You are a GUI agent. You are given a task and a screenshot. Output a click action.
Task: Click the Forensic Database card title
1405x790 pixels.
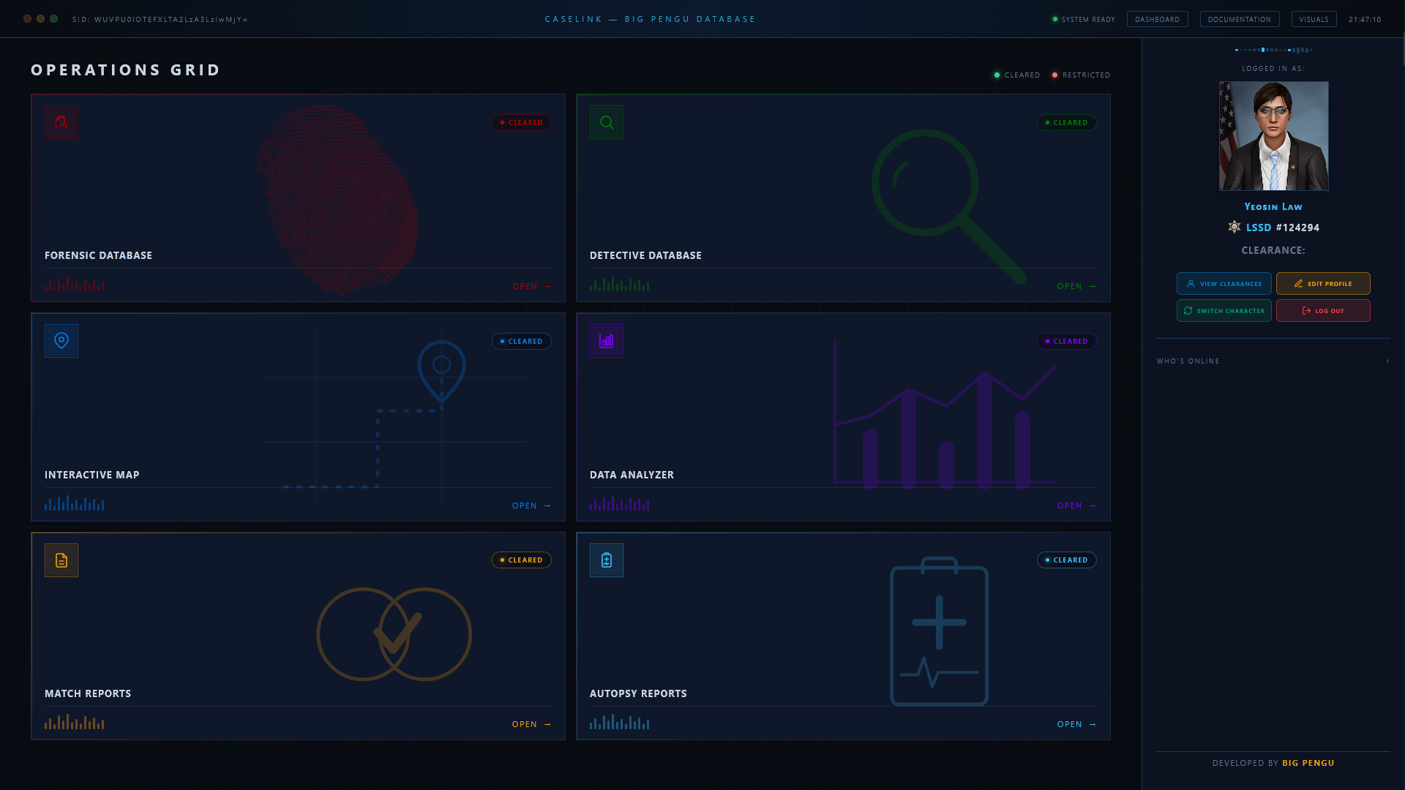coord(98,255)
